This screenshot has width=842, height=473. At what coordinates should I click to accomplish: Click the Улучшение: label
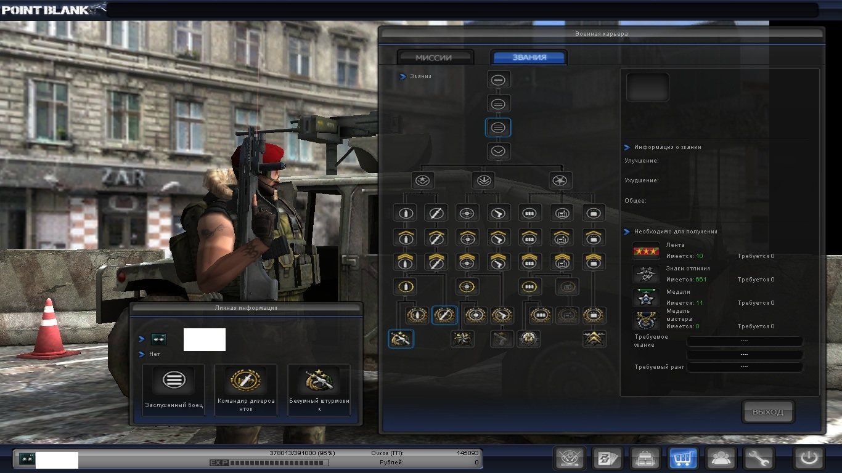pyautogui.click(x=642, y=161)
